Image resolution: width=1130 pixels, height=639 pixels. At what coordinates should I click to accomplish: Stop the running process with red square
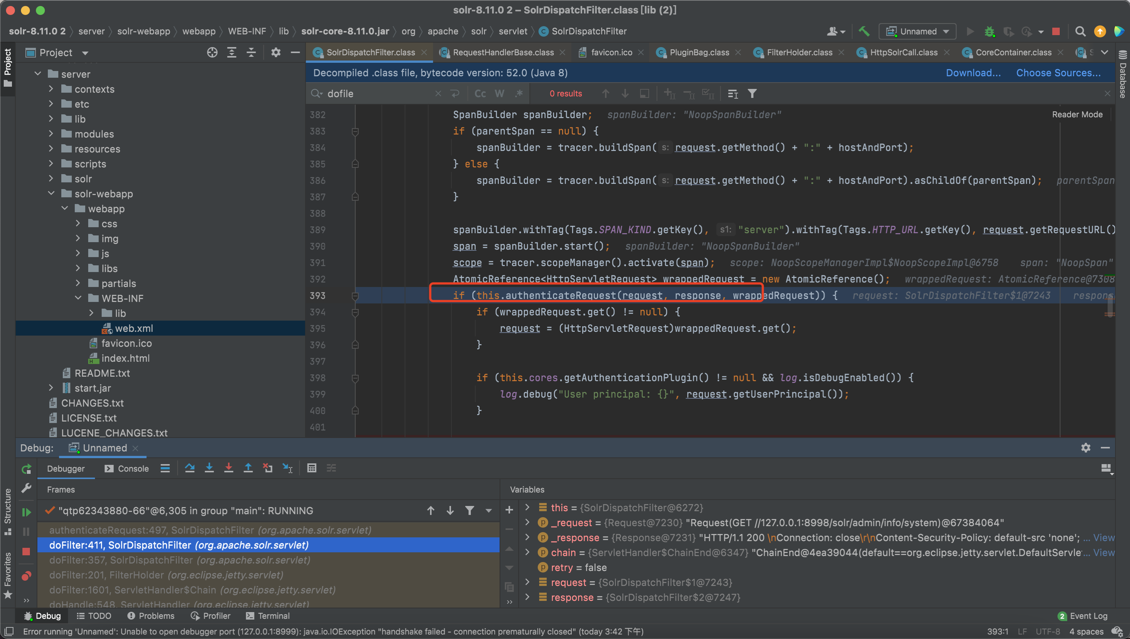point(1056,31)
